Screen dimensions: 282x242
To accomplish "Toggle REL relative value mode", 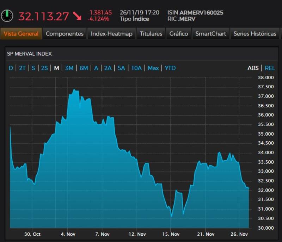I will coord(270,68).
